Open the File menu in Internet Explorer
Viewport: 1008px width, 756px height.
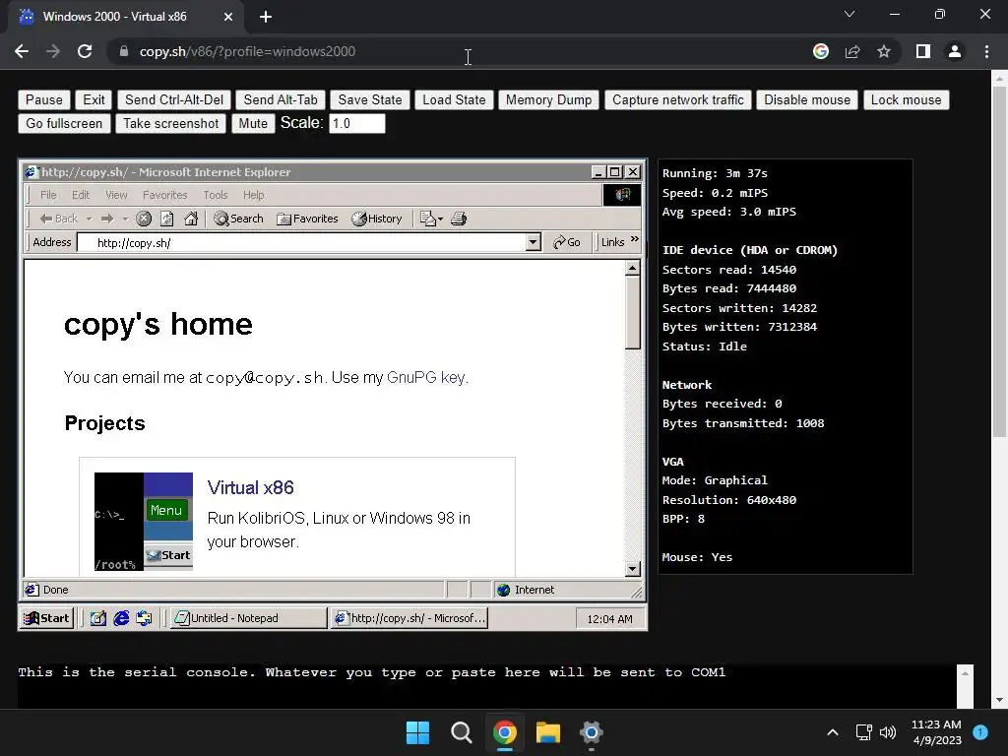click(48, 195)
